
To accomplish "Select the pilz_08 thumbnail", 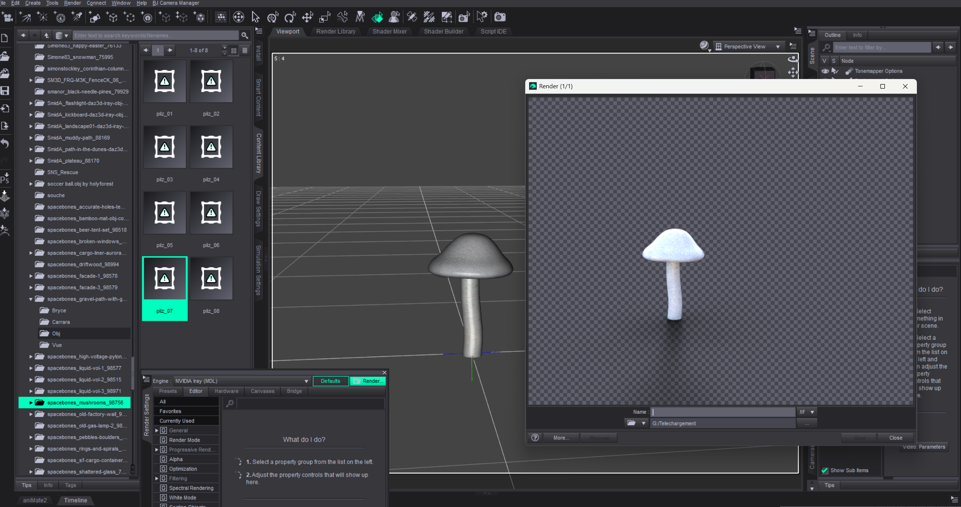I will [211, 279].
